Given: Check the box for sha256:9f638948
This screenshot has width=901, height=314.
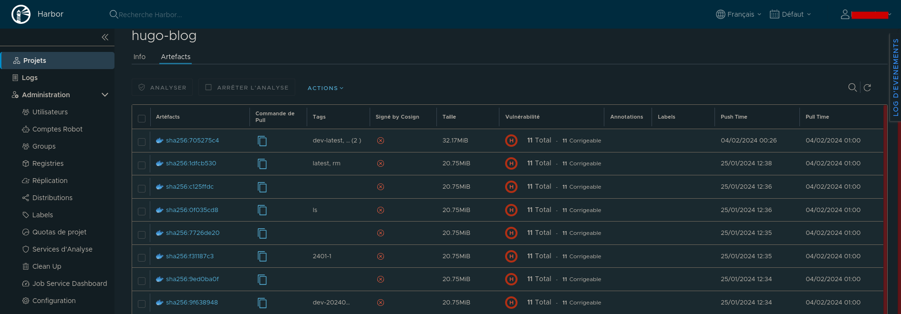Looking at the screenshot, I should [x=142, y=304].
